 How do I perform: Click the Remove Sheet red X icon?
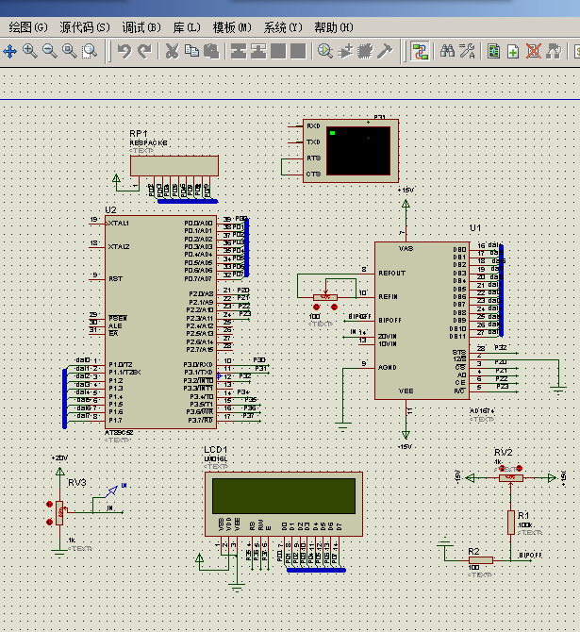533,52
